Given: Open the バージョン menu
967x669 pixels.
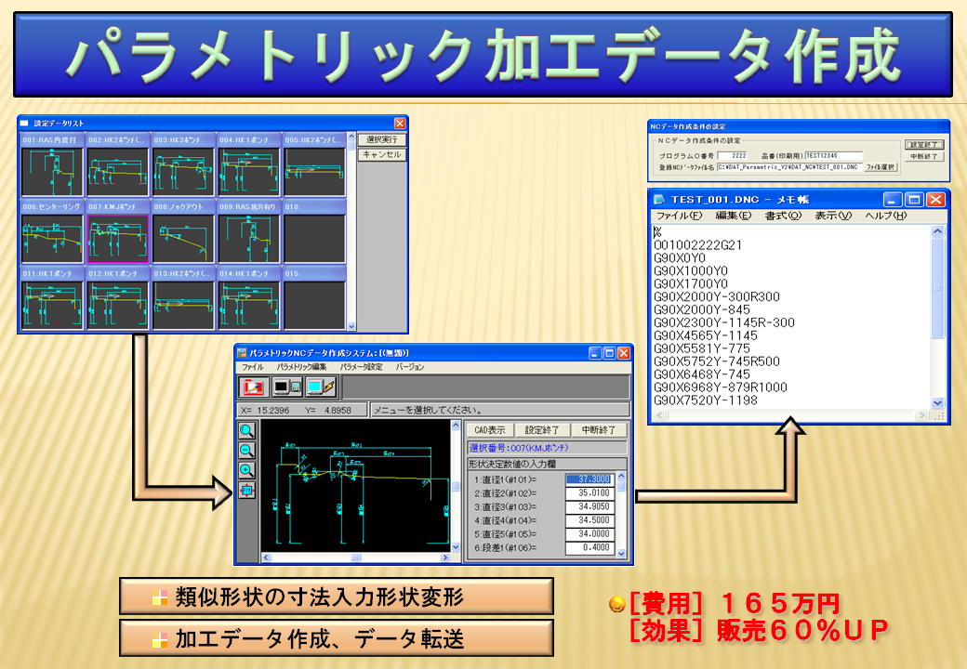Looking at the screenshot, I should [409, 366].
